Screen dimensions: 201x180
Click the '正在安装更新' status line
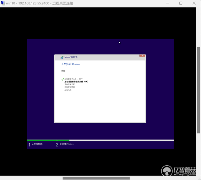pos(70,87)
